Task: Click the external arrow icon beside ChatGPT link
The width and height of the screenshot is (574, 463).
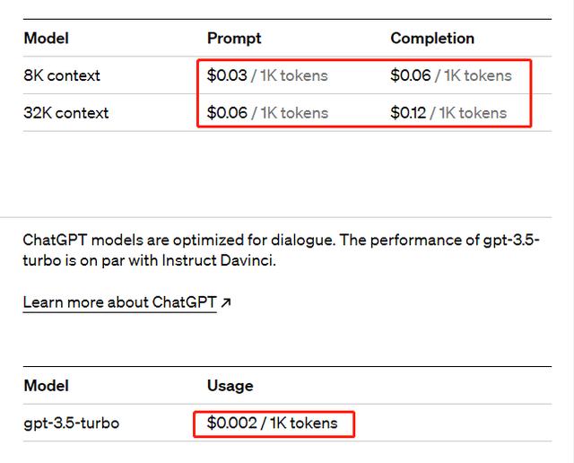Action: [226, 302]
